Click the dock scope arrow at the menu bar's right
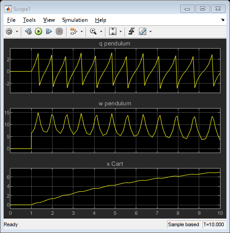Image resolution: width=230 pixels, height=233 pixels. (223, 20)
